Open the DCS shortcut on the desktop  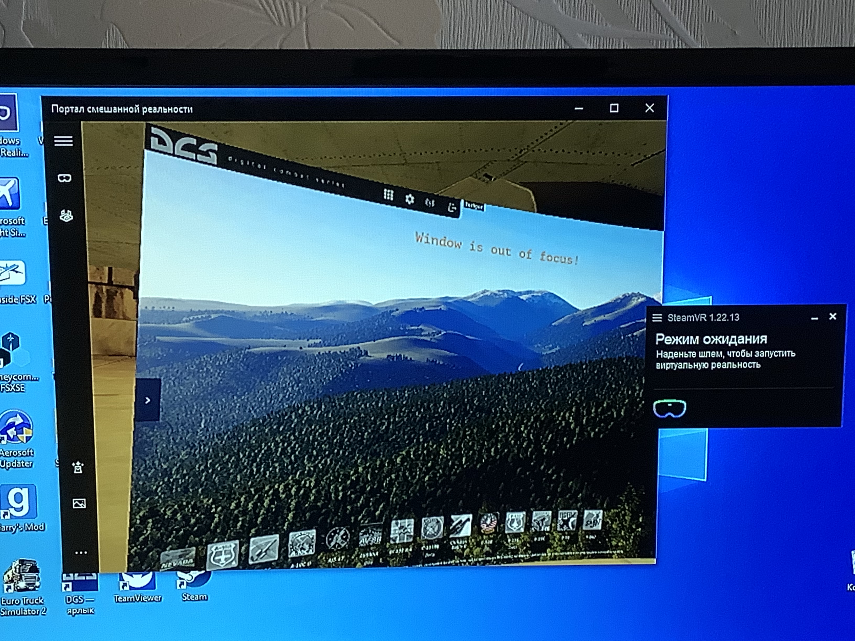[x=80, y=594]
